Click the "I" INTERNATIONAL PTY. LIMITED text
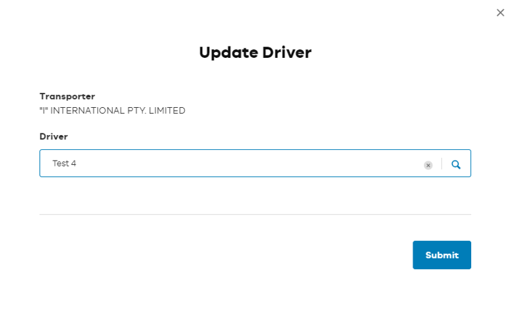The height and width of the screenshot is (320, 514). pyautogui.click(x=112, y=111)
